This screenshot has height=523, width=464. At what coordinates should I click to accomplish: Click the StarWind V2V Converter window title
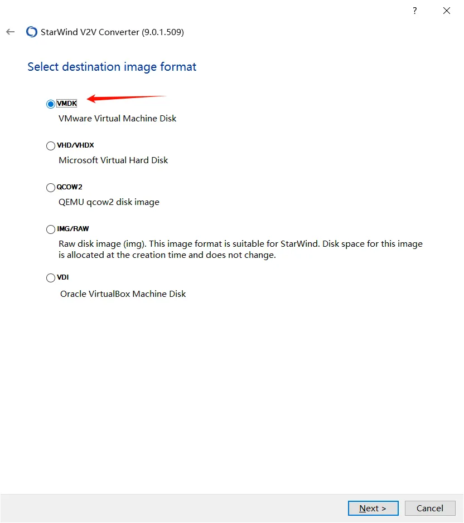(x=112, y=32)
